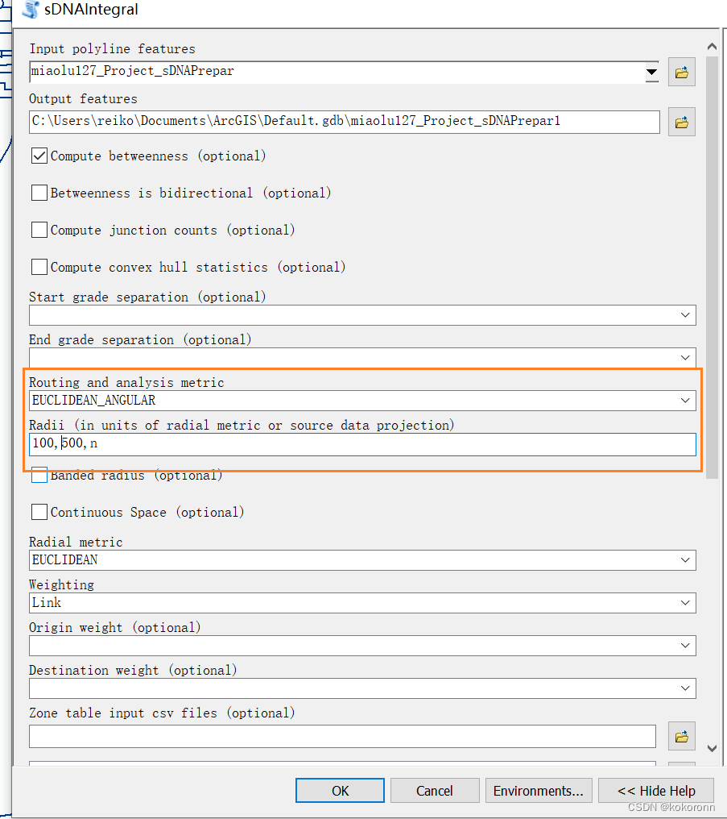Browse for zone table input csv files

click(x=681, y=736)
